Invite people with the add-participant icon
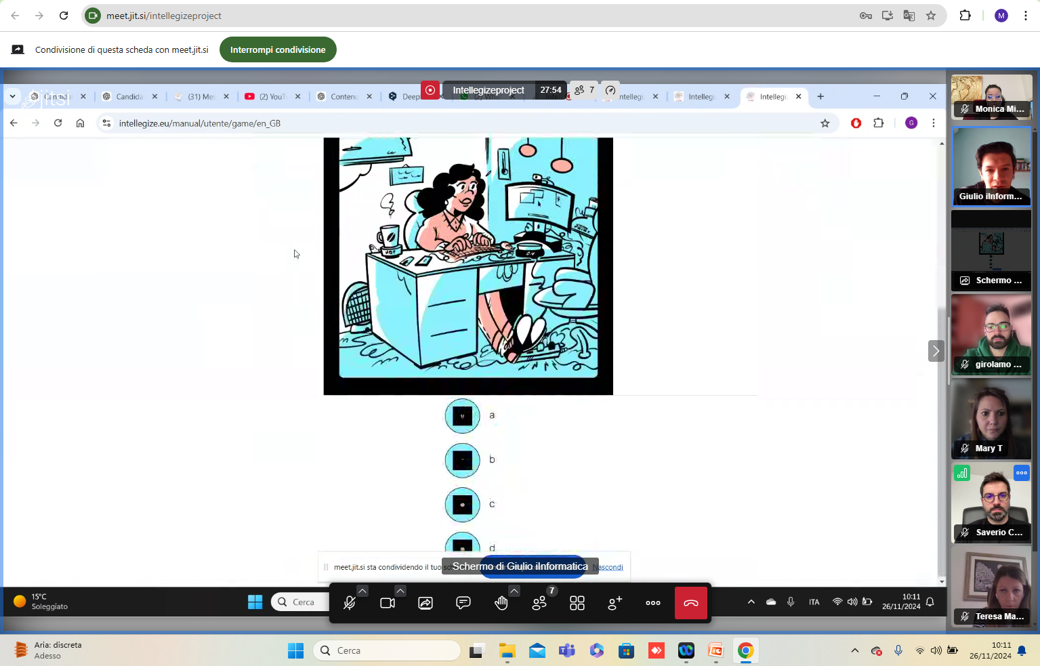 [615, 603]
